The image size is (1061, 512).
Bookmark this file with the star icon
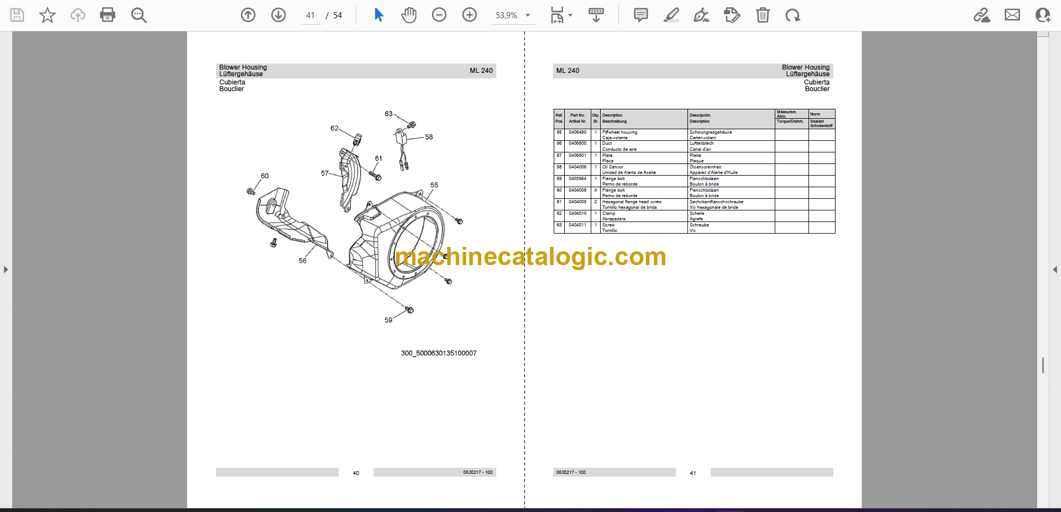pyautogui.click(x=48, y=15)
